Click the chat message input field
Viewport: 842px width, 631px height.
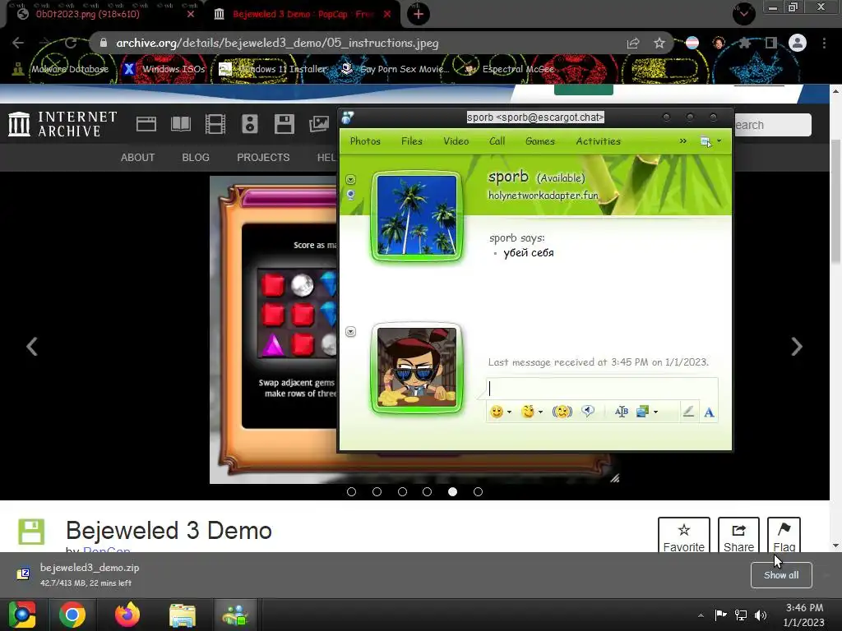tap(602, 389)
